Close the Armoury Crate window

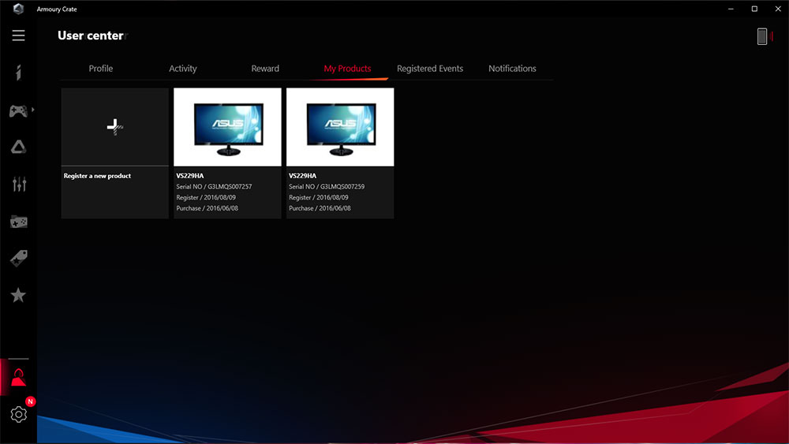tap(777, 9)
